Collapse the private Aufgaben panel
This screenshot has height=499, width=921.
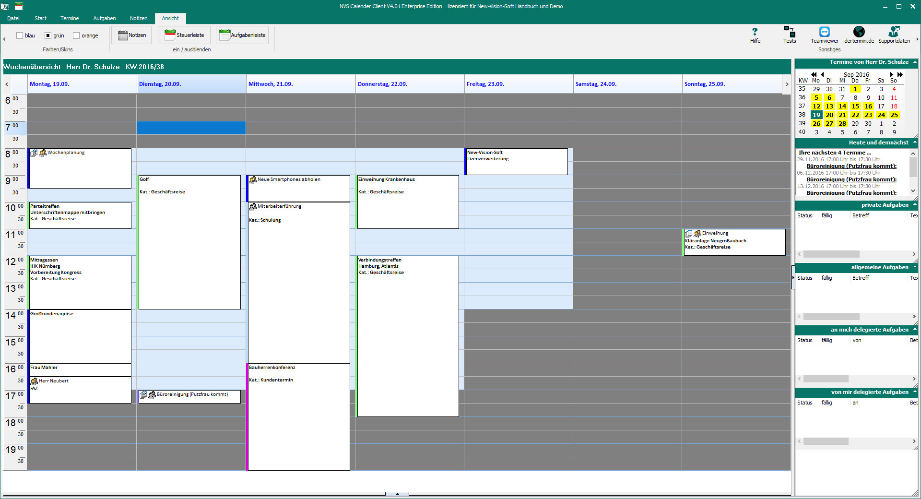[x=915, y=205]
